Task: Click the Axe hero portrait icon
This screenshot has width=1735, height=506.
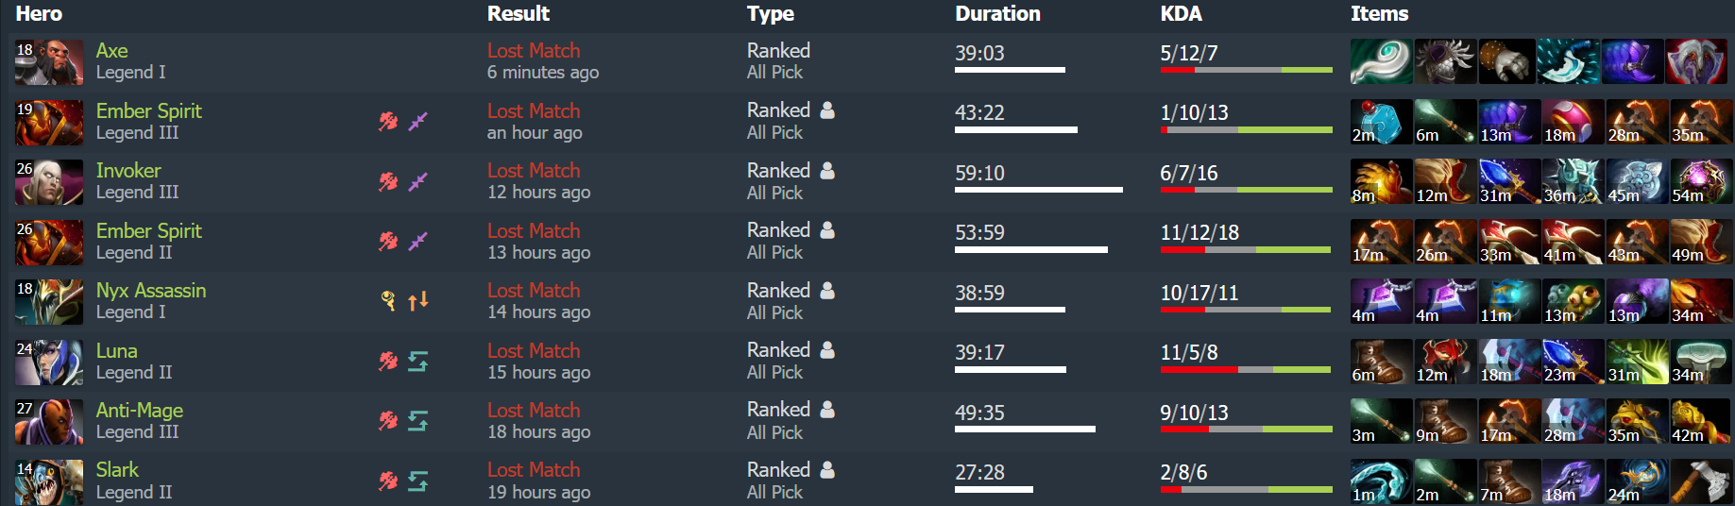Action: (49, 62)
